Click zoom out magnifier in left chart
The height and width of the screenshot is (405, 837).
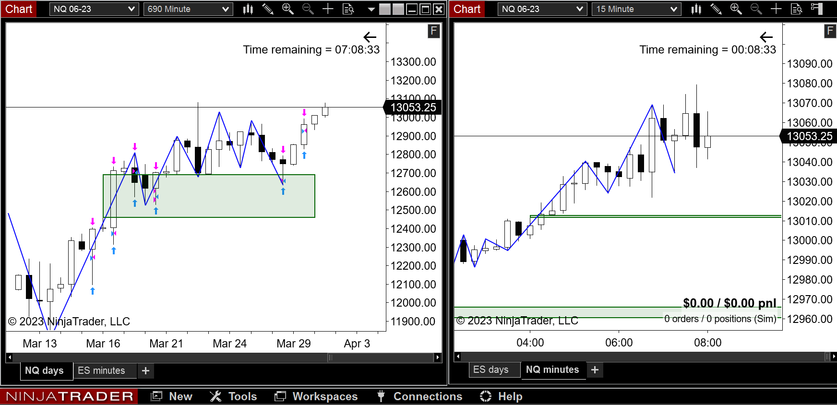pyautogui.click(x=308, y=9)
